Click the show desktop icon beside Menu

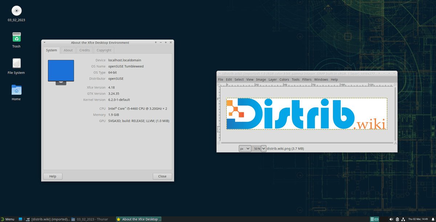tap(21, 219)
